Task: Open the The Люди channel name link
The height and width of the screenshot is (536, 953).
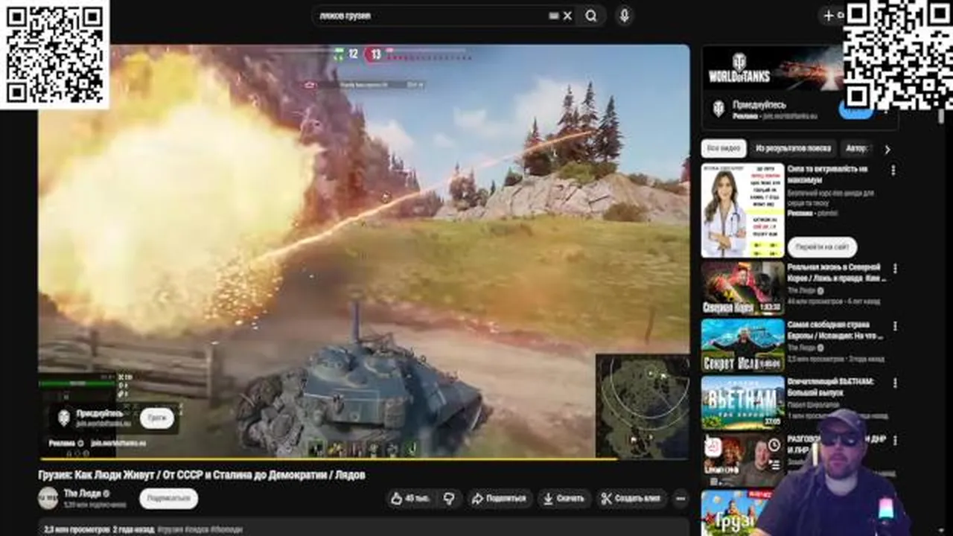Action: (x=82, y=494)
